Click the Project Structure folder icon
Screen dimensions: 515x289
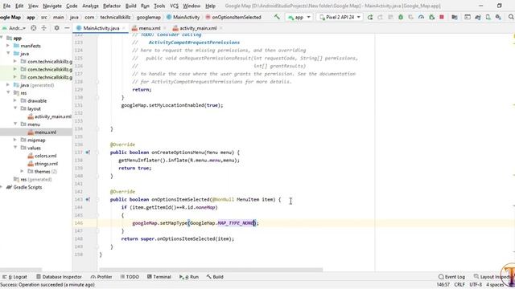tap(455, 17)
